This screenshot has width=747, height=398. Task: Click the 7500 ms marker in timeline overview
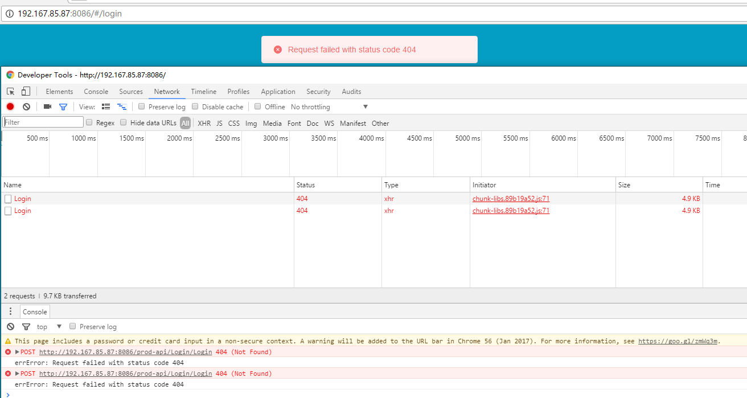707,138
